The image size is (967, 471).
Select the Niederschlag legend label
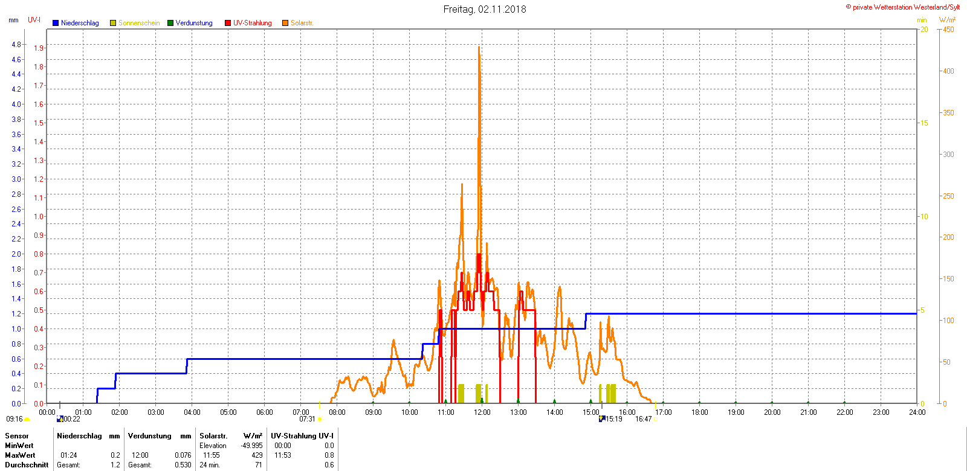[x=80, y=23]
